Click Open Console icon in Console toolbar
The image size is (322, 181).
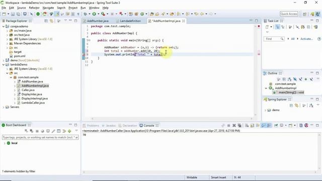[290, 125]
